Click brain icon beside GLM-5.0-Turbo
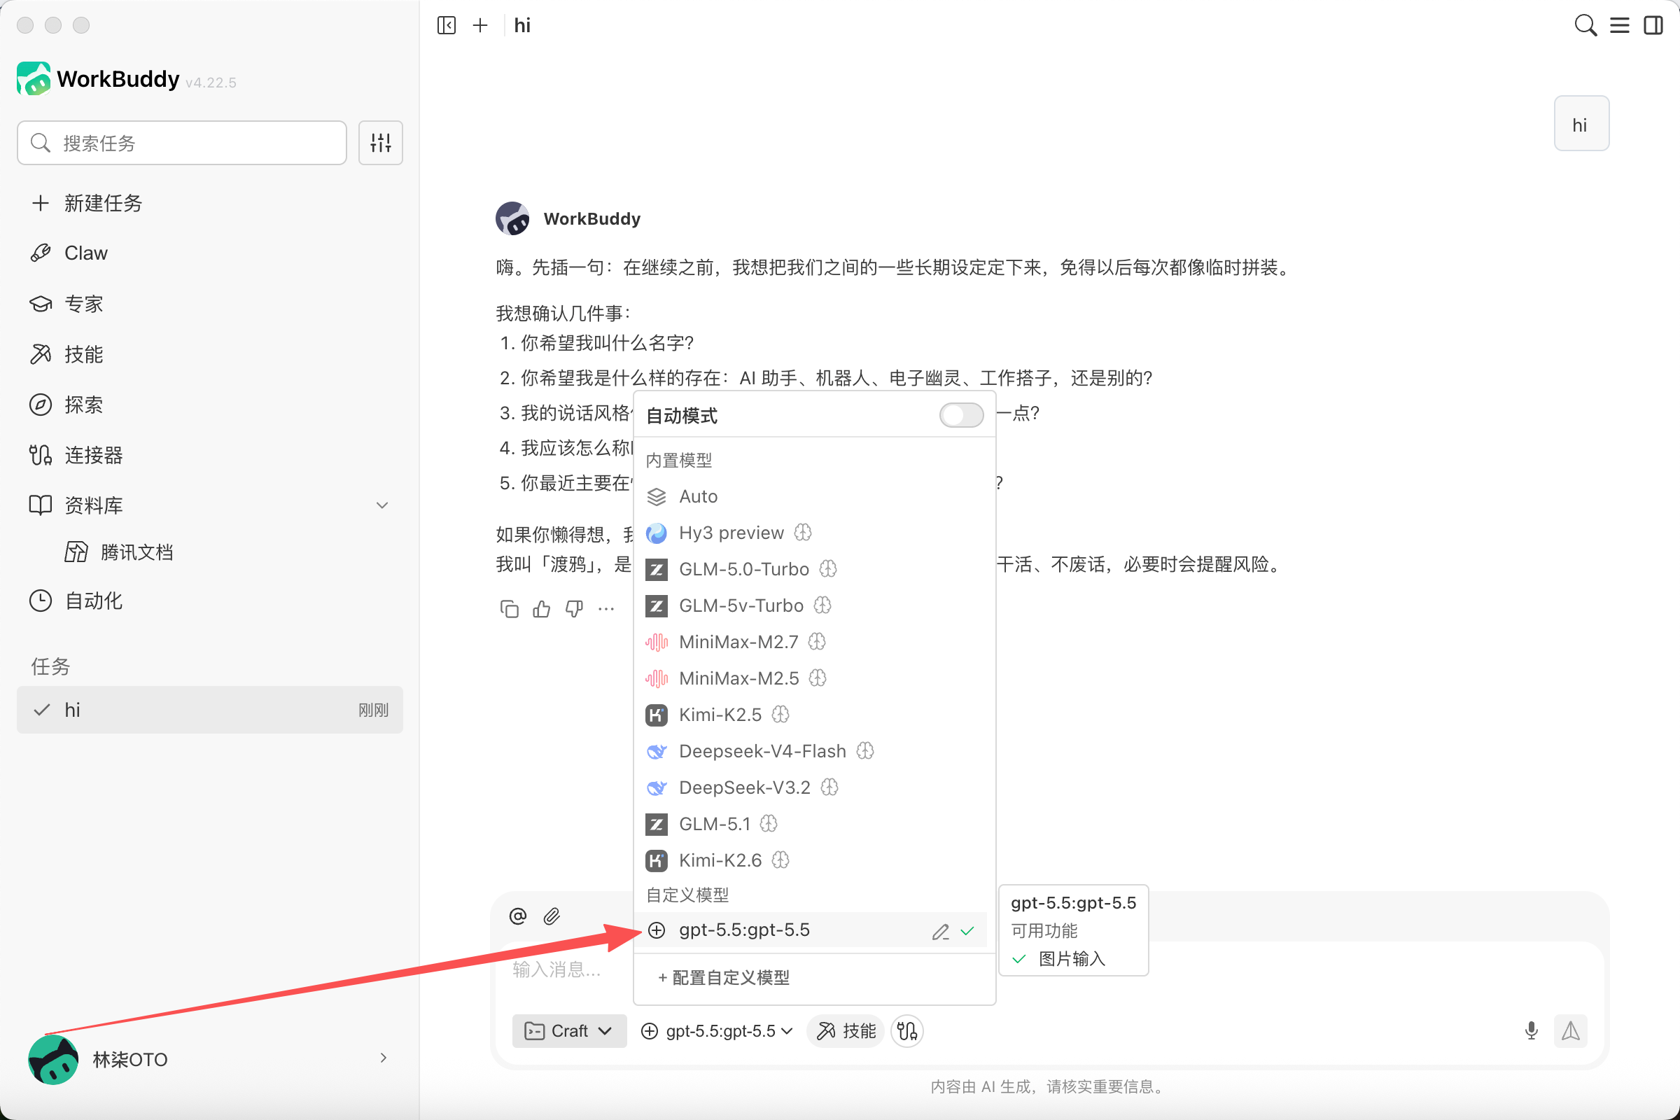1680x1120 pixels. [828, 569]
